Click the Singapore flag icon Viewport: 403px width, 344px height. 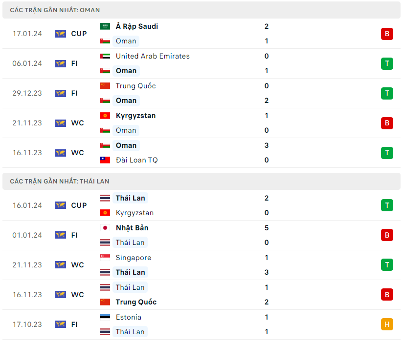[x=105, y=258]
